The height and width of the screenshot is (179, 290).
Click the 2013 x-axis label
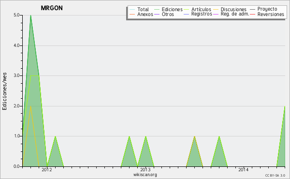[145, 170]
